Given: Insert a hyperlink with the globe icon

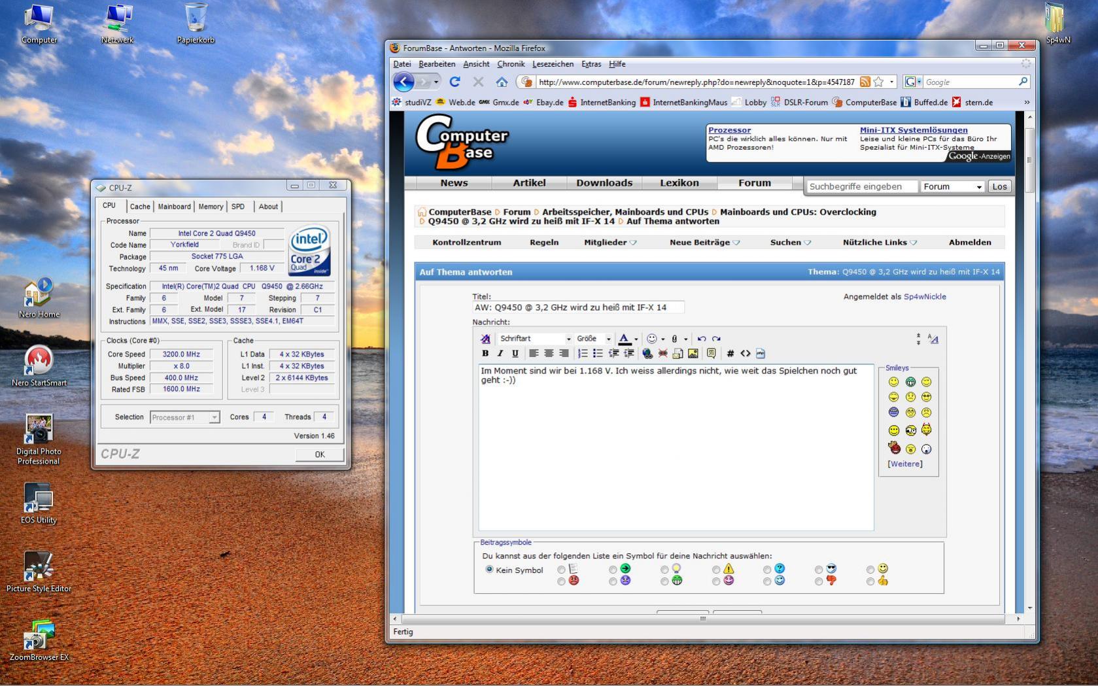Looking at the screenshot, I should [x=647, y=354].
